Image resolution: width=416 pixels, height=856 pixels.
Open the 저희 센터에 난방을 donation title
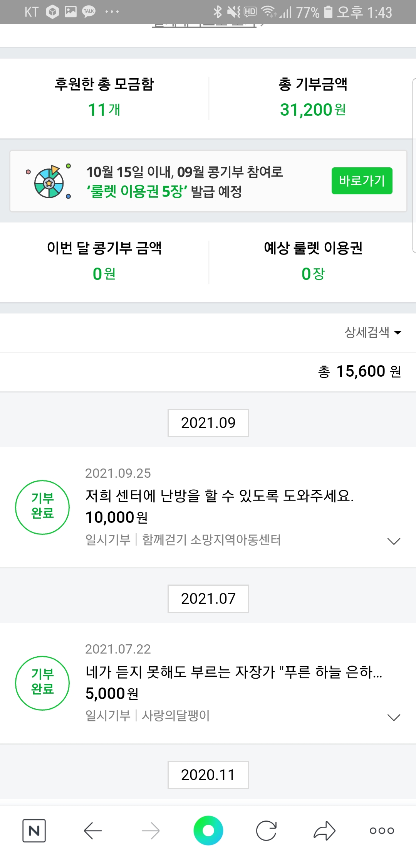(x=220, y=496)
